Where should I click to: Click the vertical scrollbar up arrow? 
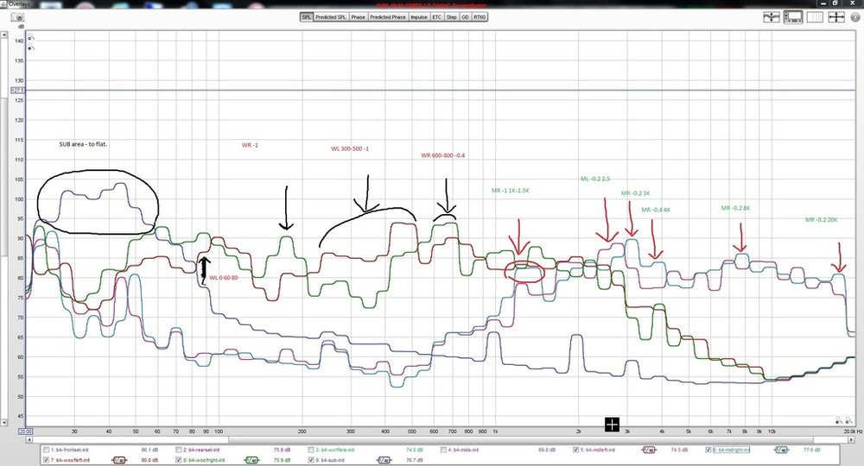tap(3, 35)
